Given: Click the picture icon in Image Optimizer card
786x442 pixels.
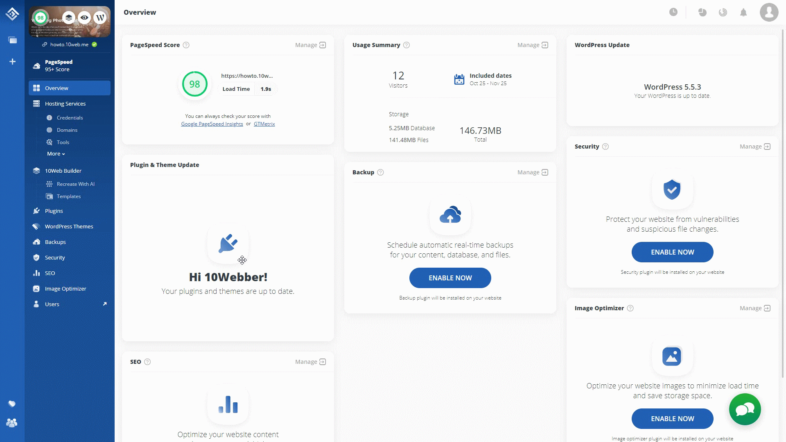Looking at the screenshot, I should (x=672, y=356).
